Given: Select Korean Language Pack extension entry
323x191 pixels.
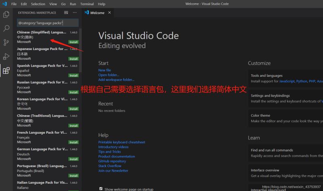Looking at the screenshot, I should click(47, 104).
